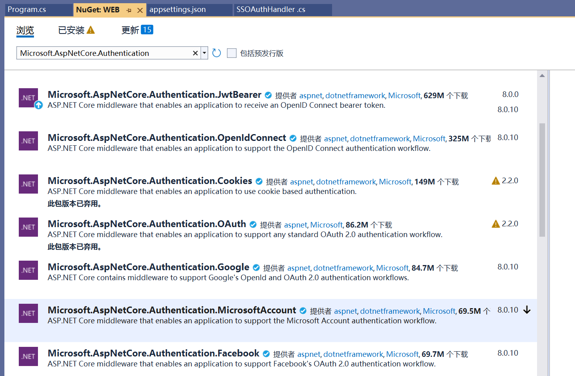Click the JwtBearer package .NET icon
Image resolution: width=575 pixels, height=376 pixels.
[x=28, y=98]
